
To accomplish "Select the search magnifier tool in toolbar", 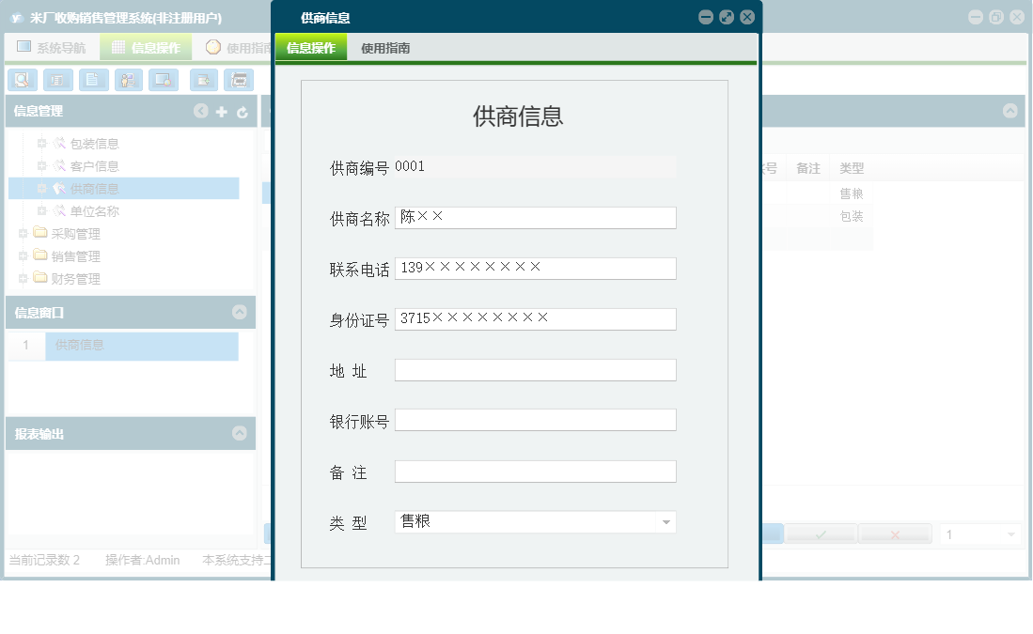I will (23, 80).
